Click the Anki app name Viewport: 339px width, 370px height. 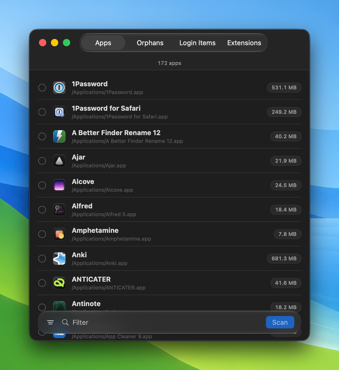pyautogui.click(x=79, y=255)
